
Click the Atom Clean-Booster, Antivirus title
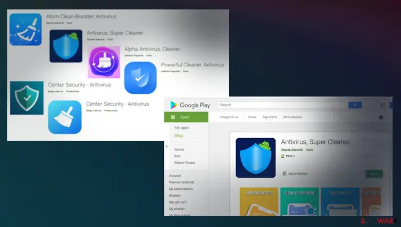point(81,16)
